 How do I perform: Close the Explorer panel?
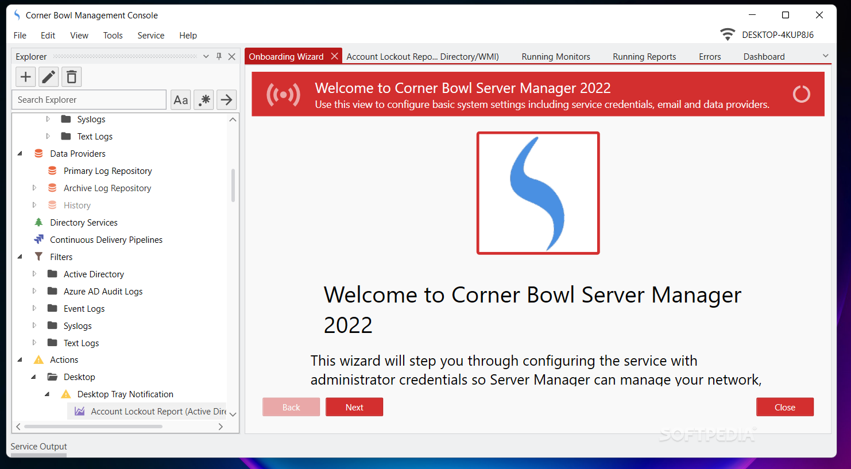click(x=231, y=56)
